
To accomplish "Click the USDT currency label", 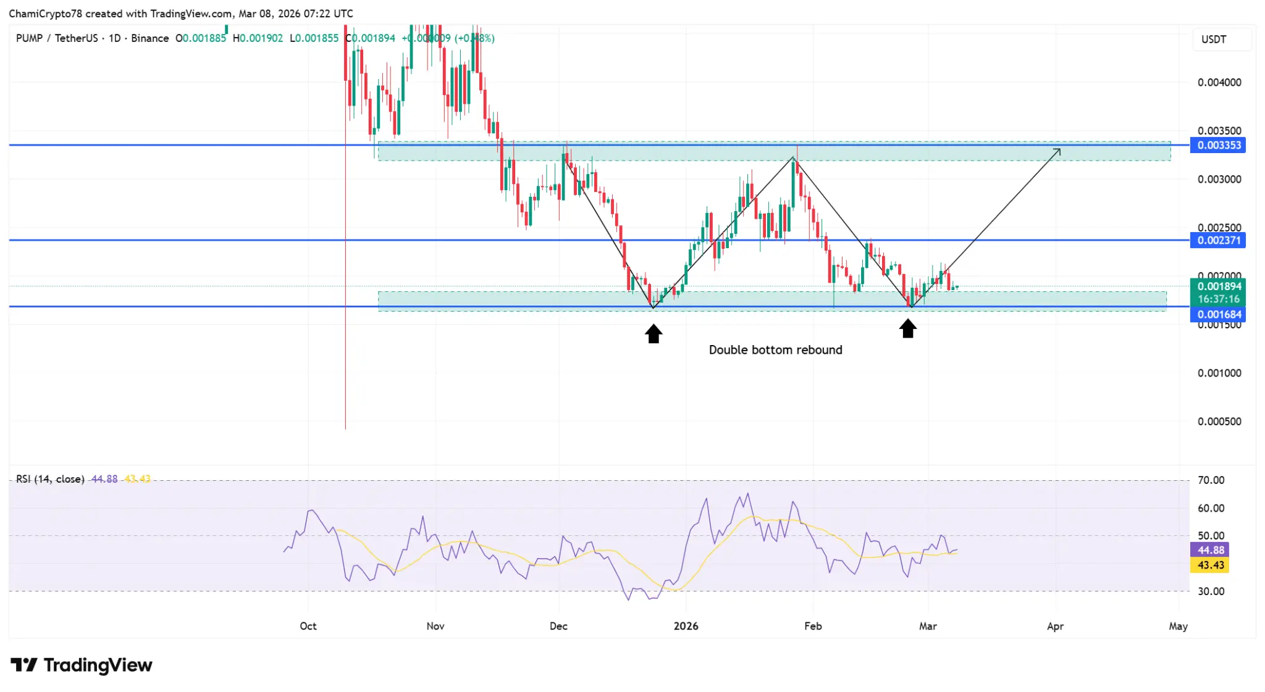I will [x=1213, y=40].
